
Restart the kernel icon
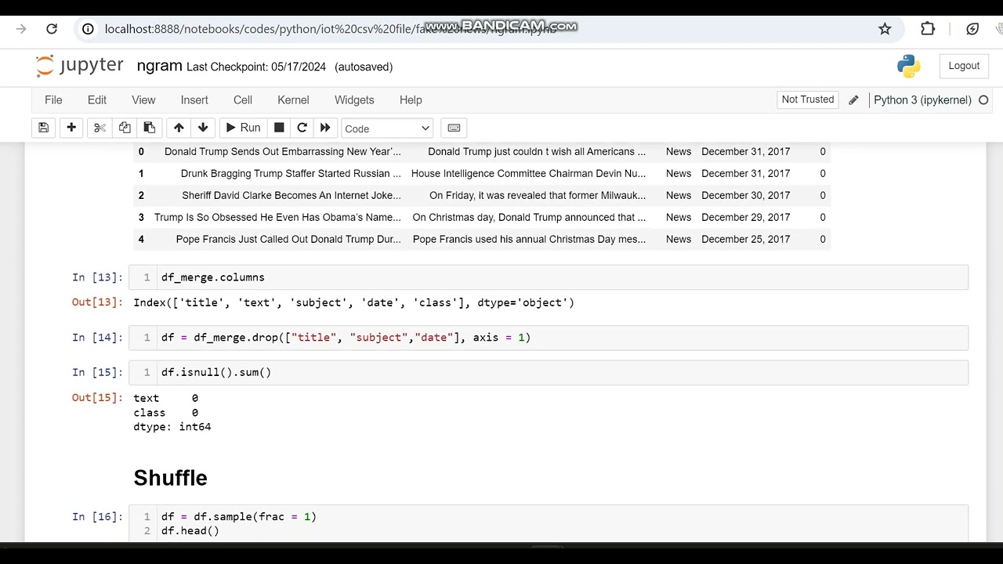tap(302, 128)
